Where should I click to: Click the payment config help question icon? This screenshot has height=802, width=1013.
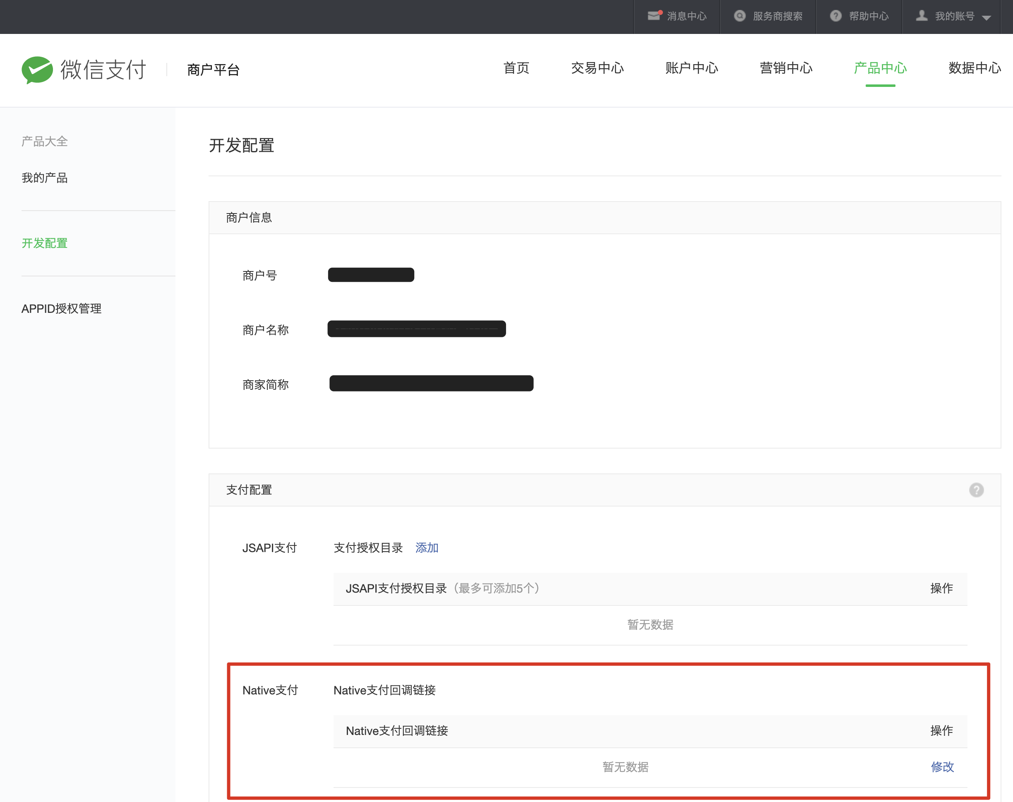976,490
